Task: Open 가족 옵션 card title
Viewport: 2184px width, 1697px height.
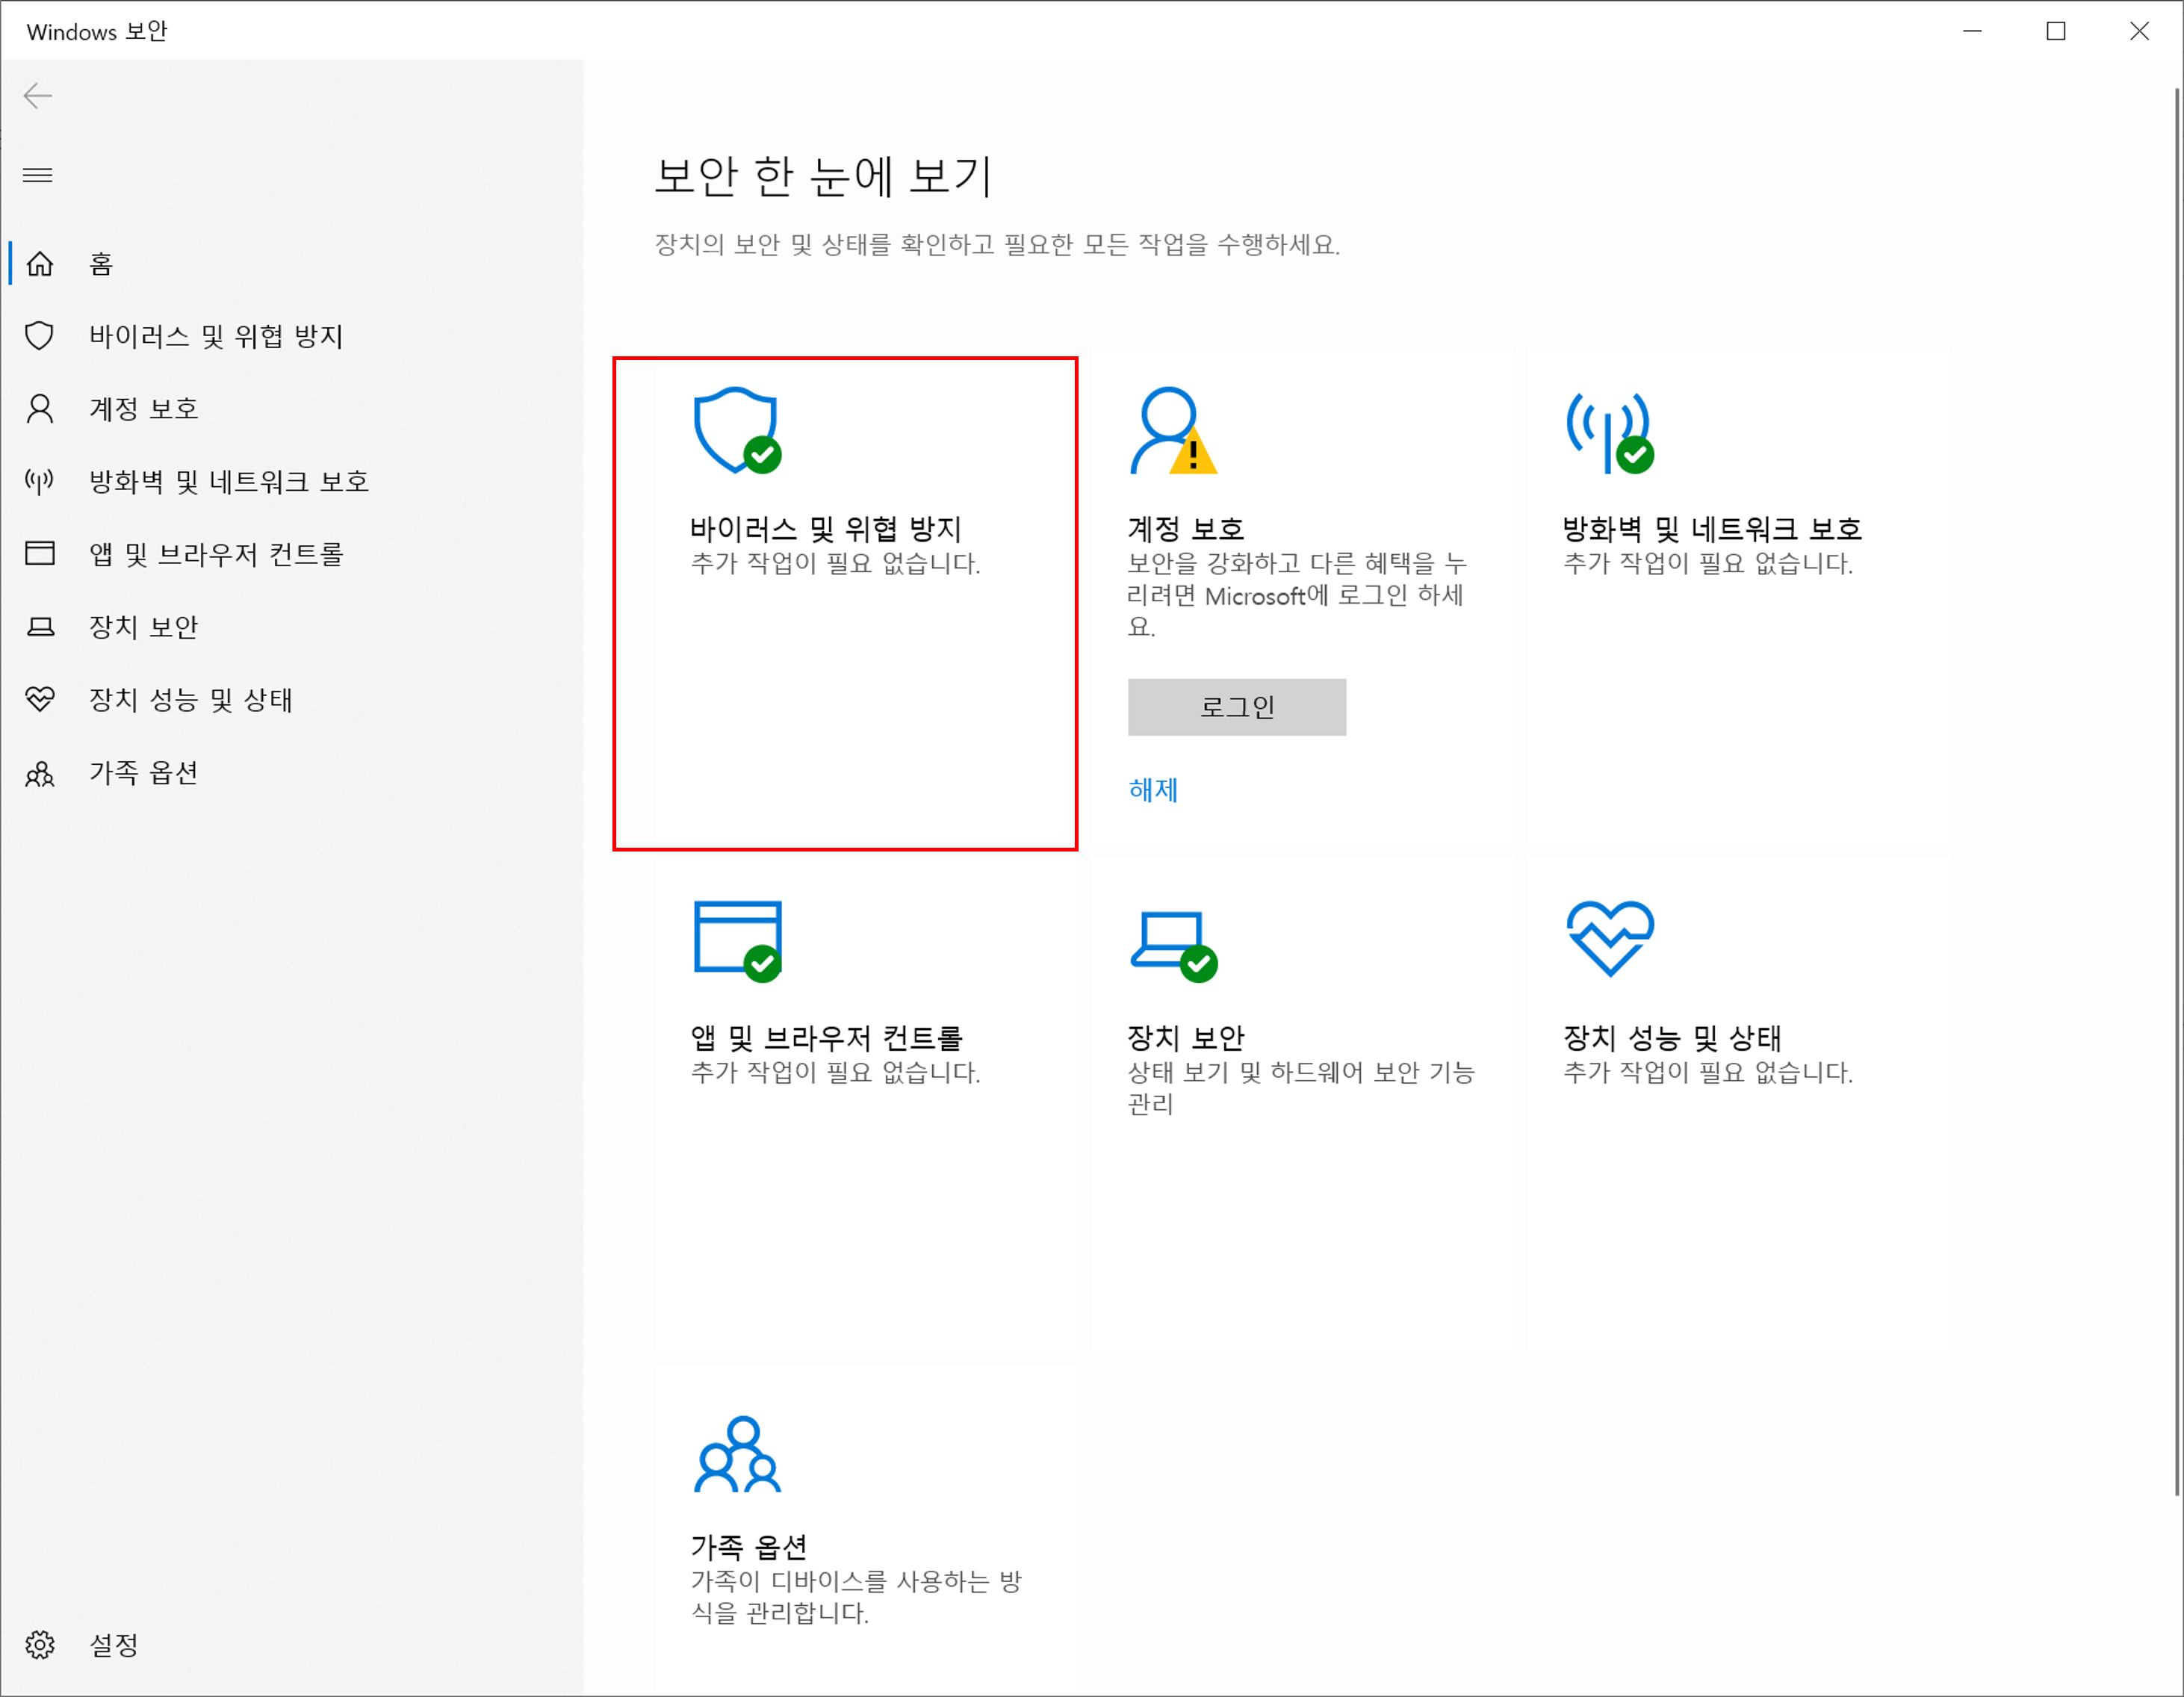Action: (x=749, y=1547)
